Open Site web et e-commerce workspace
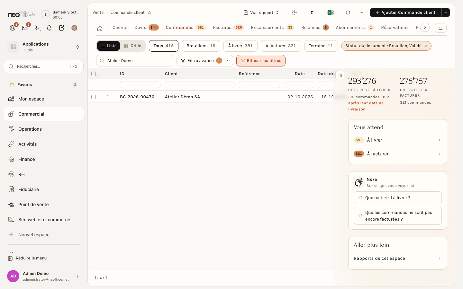This screenshot has width=463, height=289. point(44,220)
